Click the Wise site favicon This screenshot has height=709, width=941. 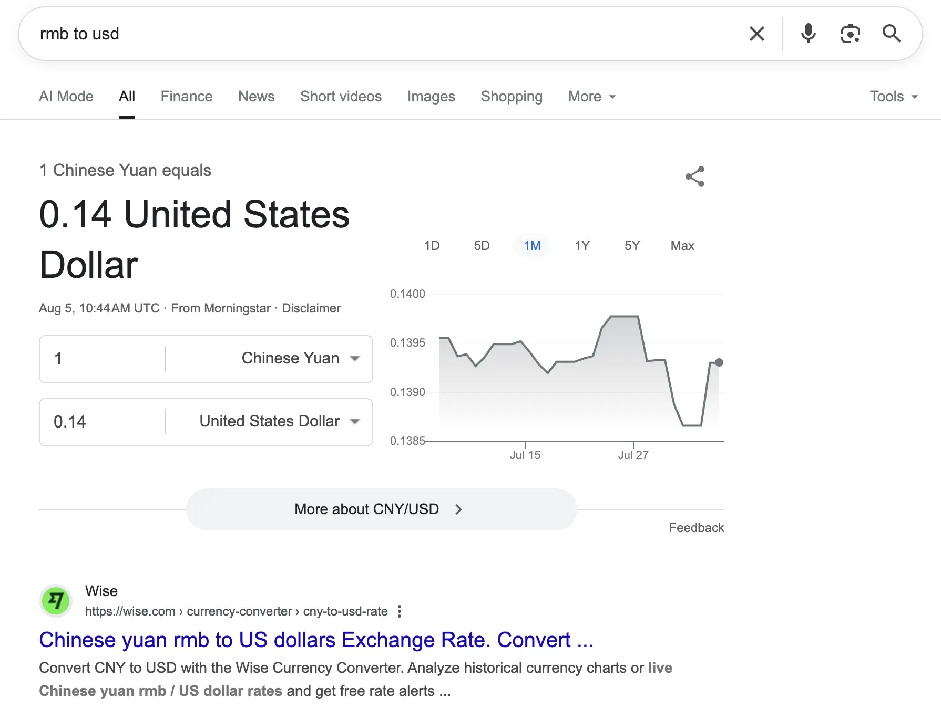(56, 600)
